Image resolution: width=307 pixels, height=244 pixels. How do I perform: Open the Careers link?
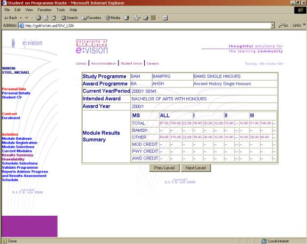153,64
